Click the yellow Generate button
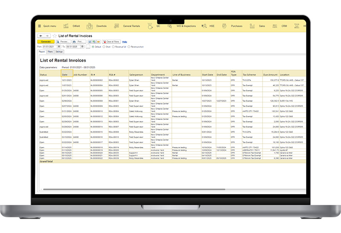The image size is (341, 233). click(x=45, y=42)
